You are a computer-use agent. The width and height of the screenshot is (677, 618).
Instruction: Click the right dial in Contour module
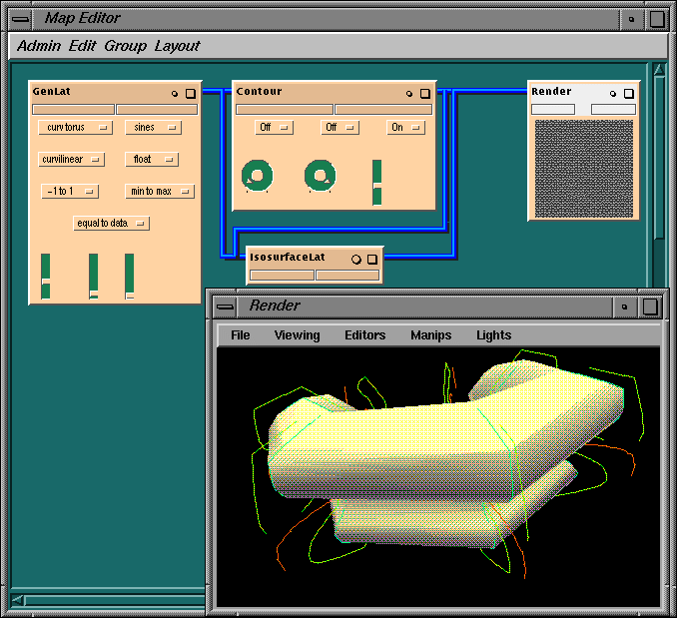click(320, 177)
